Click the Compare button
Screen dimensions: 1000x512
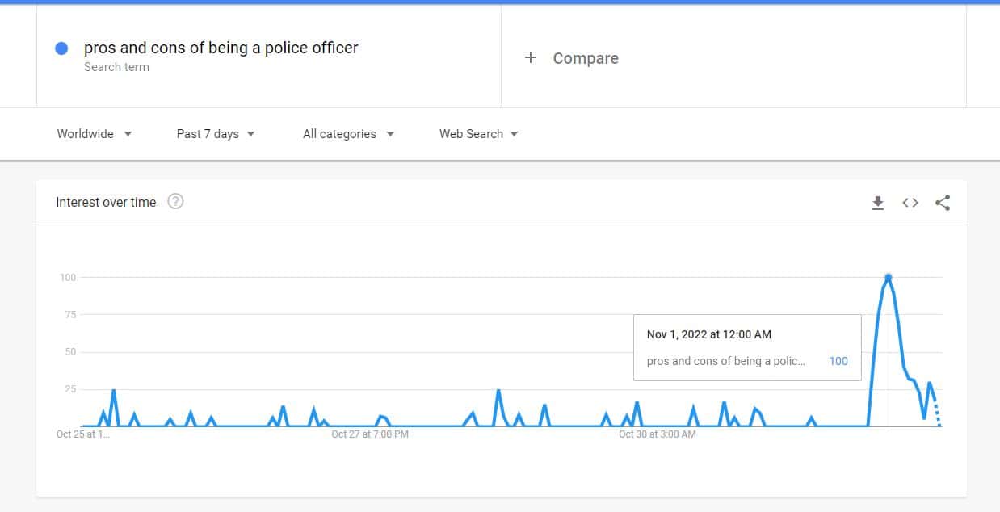pyautogui.click(x=571, y=57)
